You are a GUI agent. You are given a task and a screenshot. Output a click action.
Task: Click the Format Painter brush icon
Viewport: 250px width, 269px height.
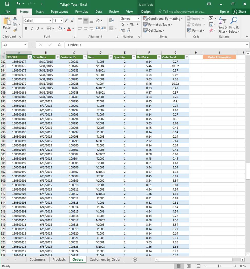click(x=15, y=30)
